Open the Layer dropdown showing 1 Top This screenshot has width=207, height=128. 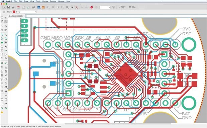(24, 12)
